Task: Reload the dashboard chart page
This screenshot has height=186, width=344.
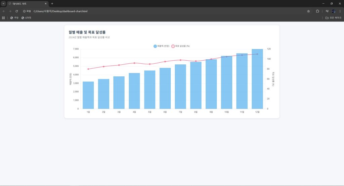Action: click(16, 11)
